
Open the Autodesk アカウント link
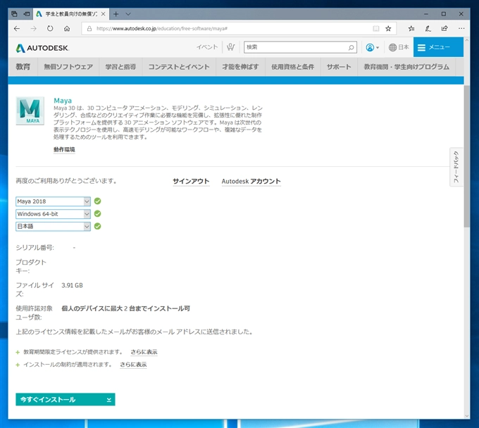click(x=251, y=182)
